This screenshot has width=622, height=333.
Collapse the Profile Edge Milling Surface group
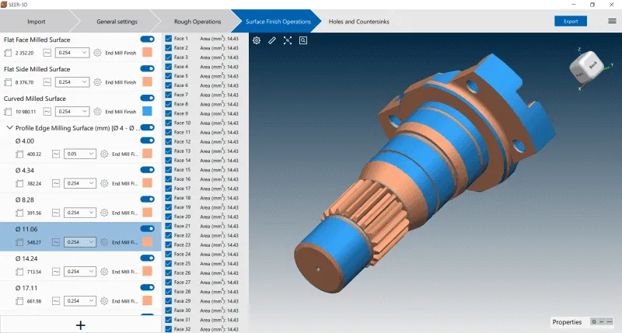click(9, 127)
